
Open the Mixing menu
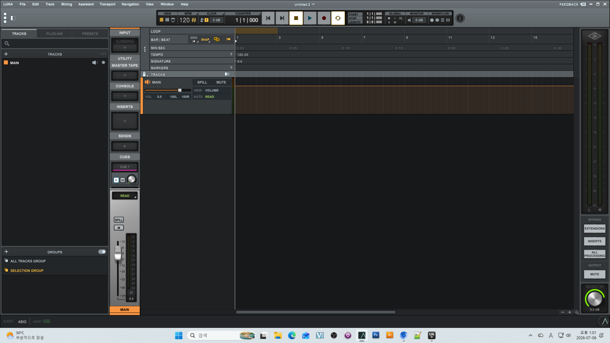coord(66,4)
